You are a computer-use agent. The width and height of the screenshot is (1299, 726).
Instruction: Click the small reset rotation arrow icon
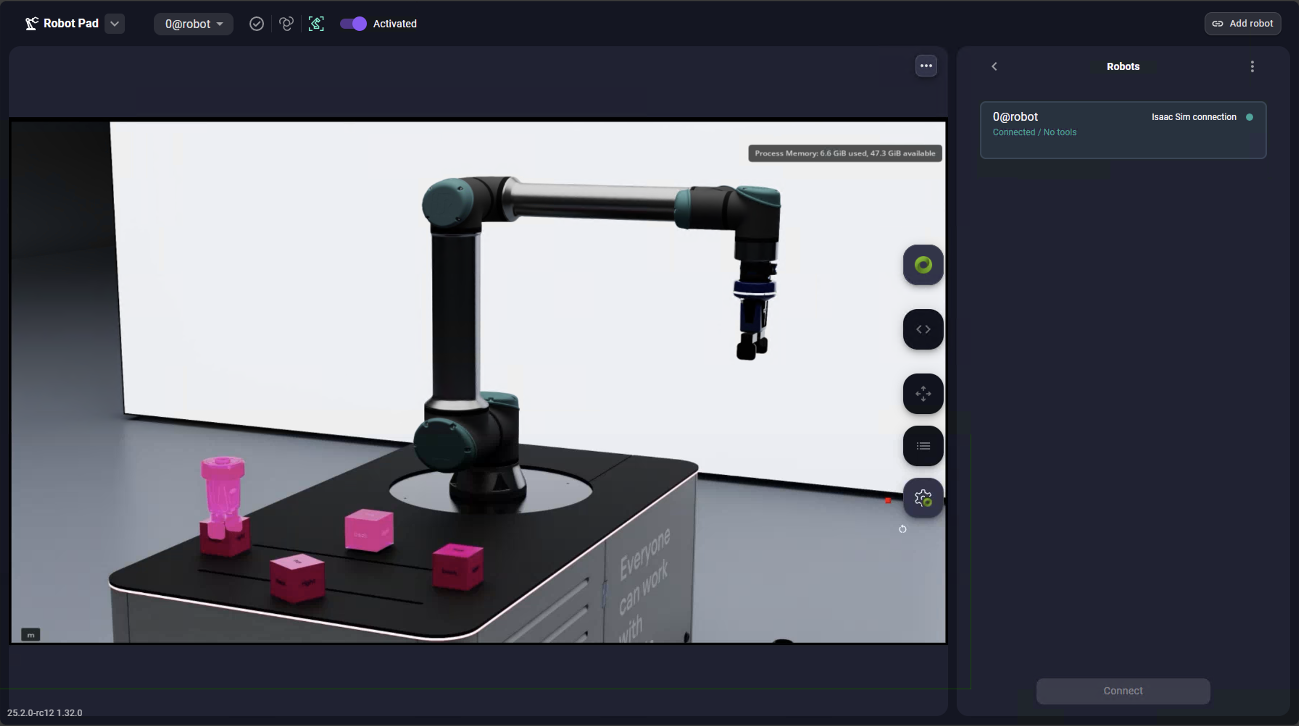(902, 529)
